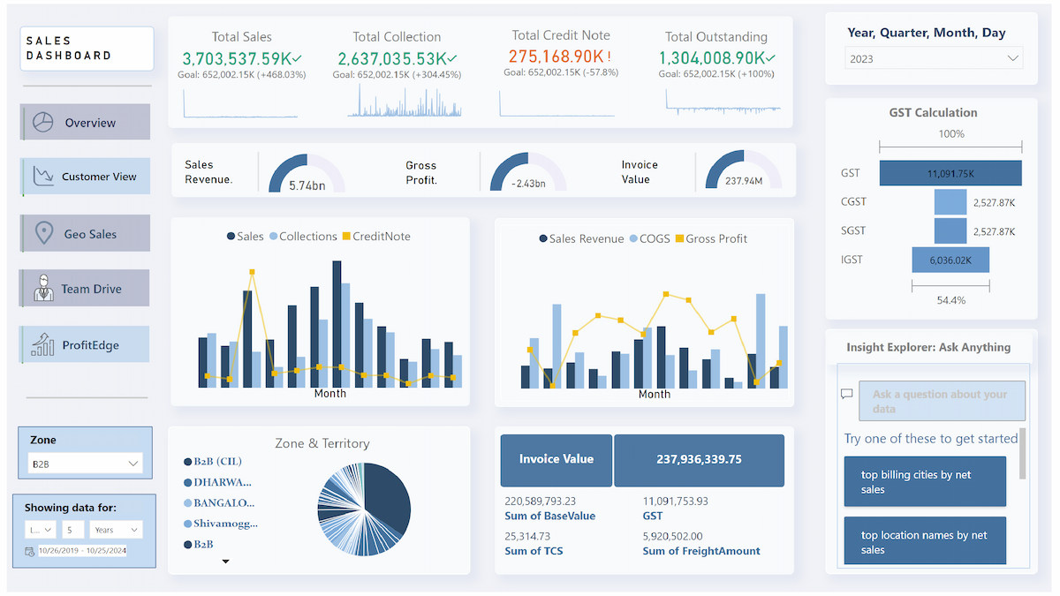This screenshot has height=596, width=1060.
Task: Click the Total Collection value 2,637,035.53K
Action: tap(392, 58)
